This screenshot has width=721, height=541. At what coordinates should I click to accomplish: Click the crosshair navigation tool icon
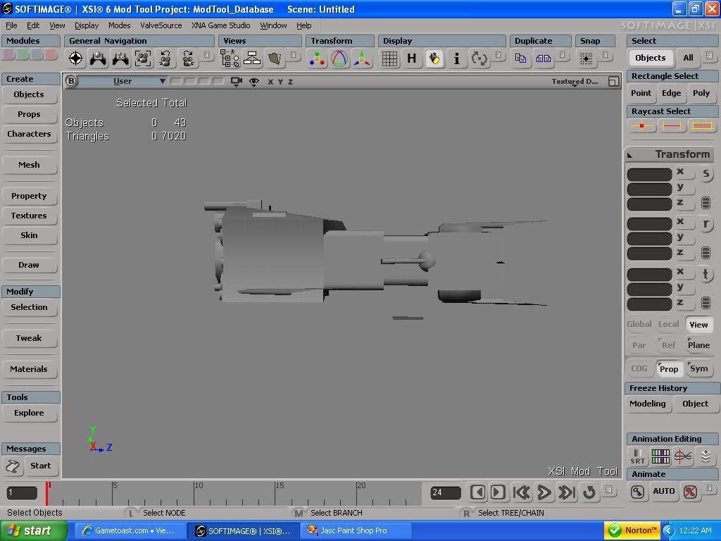[76, 58]
